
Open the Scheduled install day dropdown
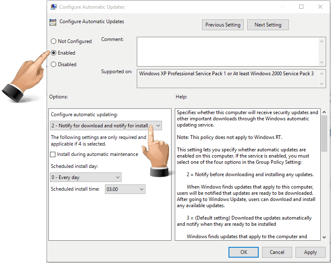coord(86,177)
